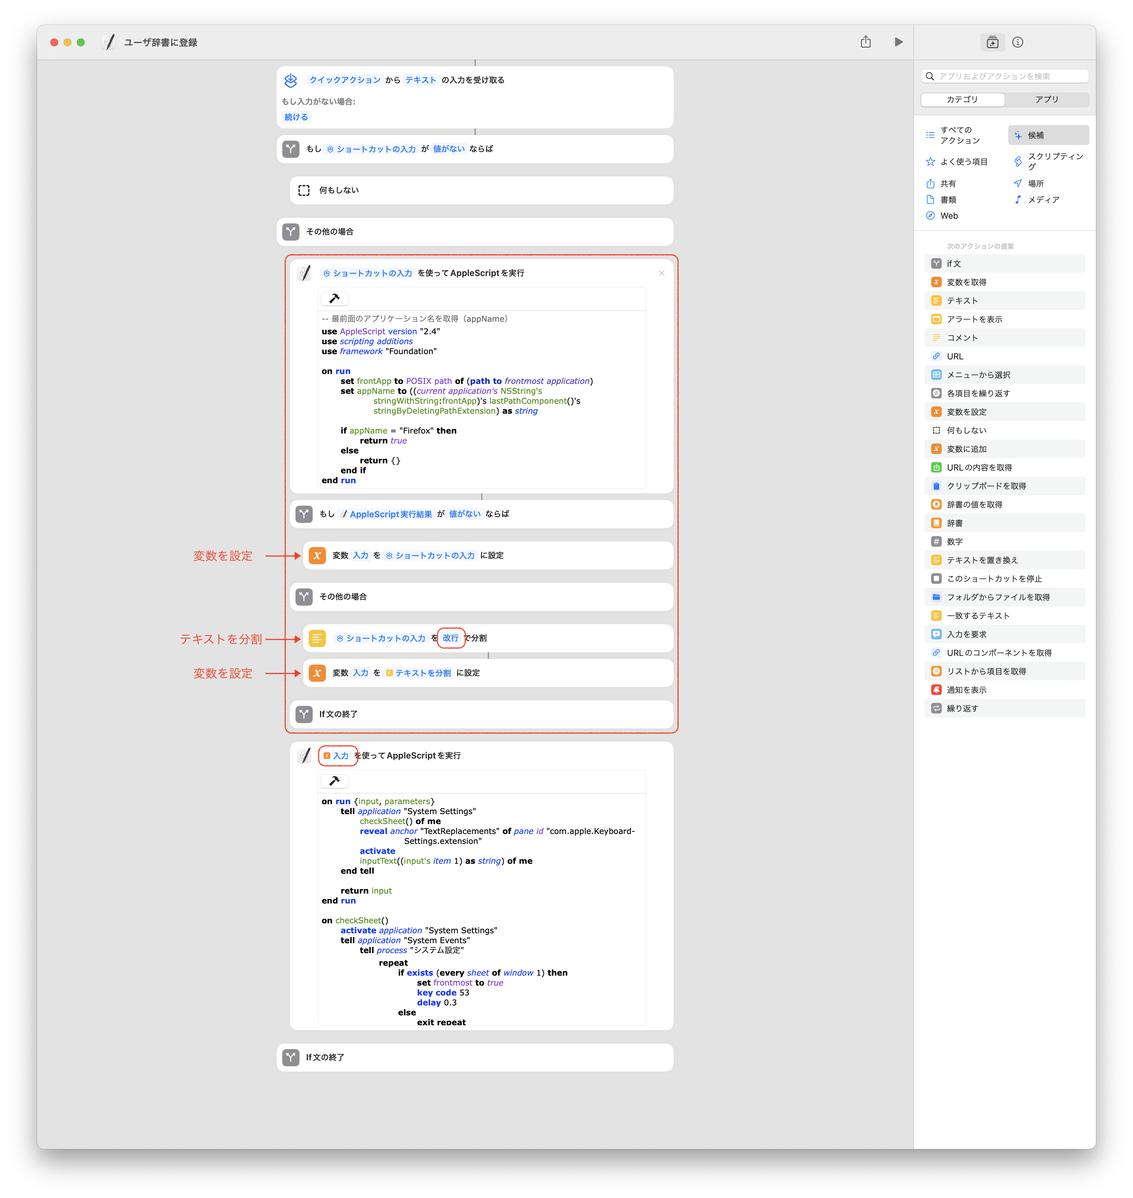Add the アラートを表示 suggested action
The image size is (1133, 1198).
(974, 320)
